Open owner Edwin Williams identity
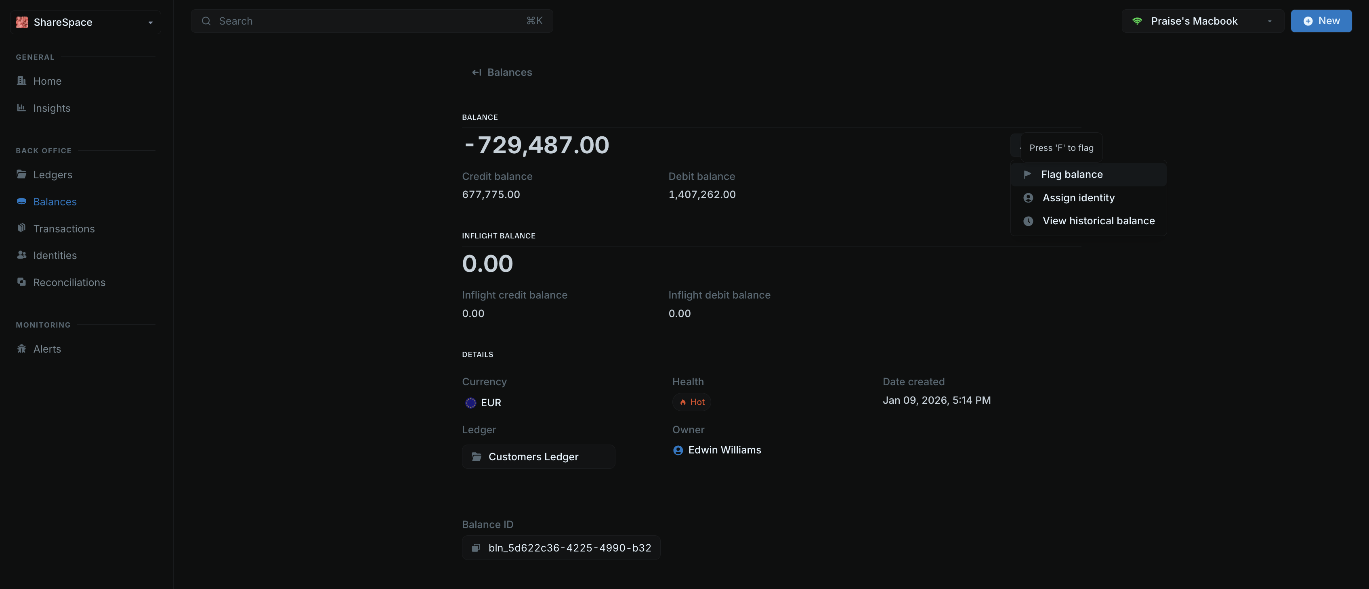The image size is (1369, 589). (724, 450)
